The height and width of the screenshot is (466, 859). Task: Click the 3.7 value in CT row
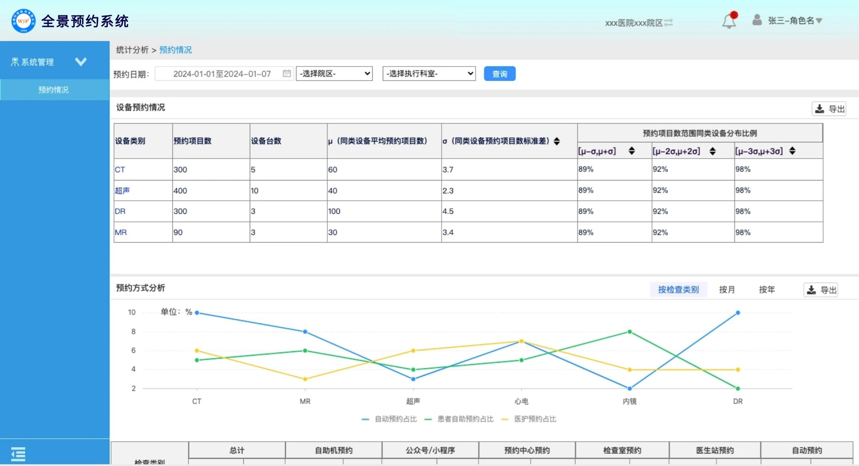point(448,170)
